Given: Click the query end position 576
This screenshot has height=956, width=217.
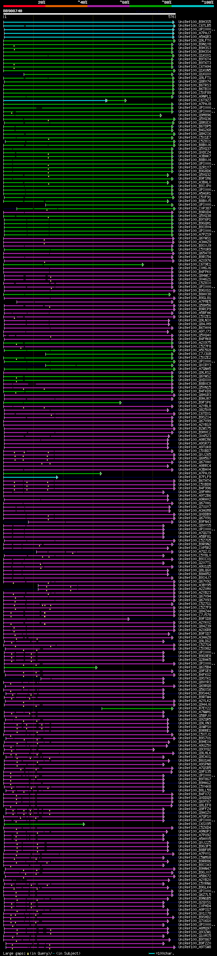Looking at the screenshot, I should 171,17.
